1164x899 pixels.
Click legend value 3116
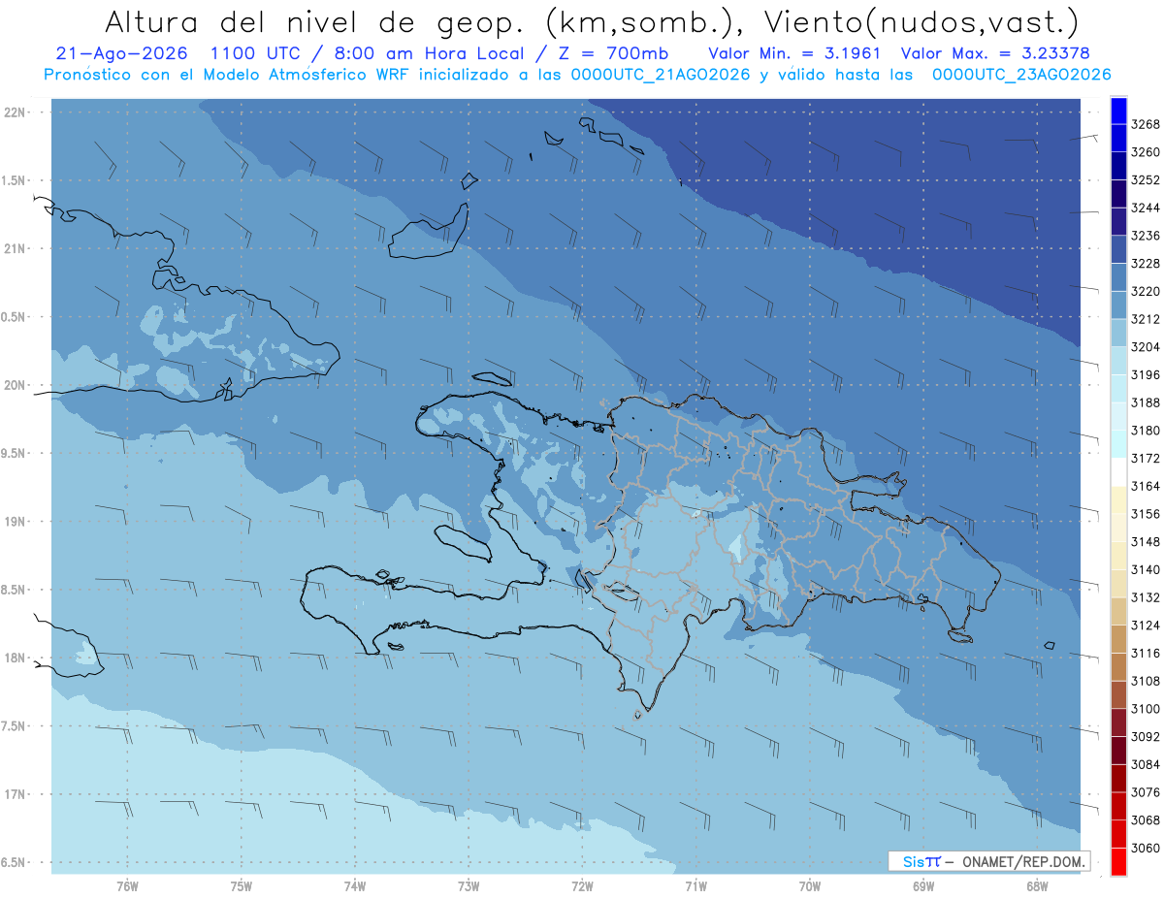tap(1146, 653)
